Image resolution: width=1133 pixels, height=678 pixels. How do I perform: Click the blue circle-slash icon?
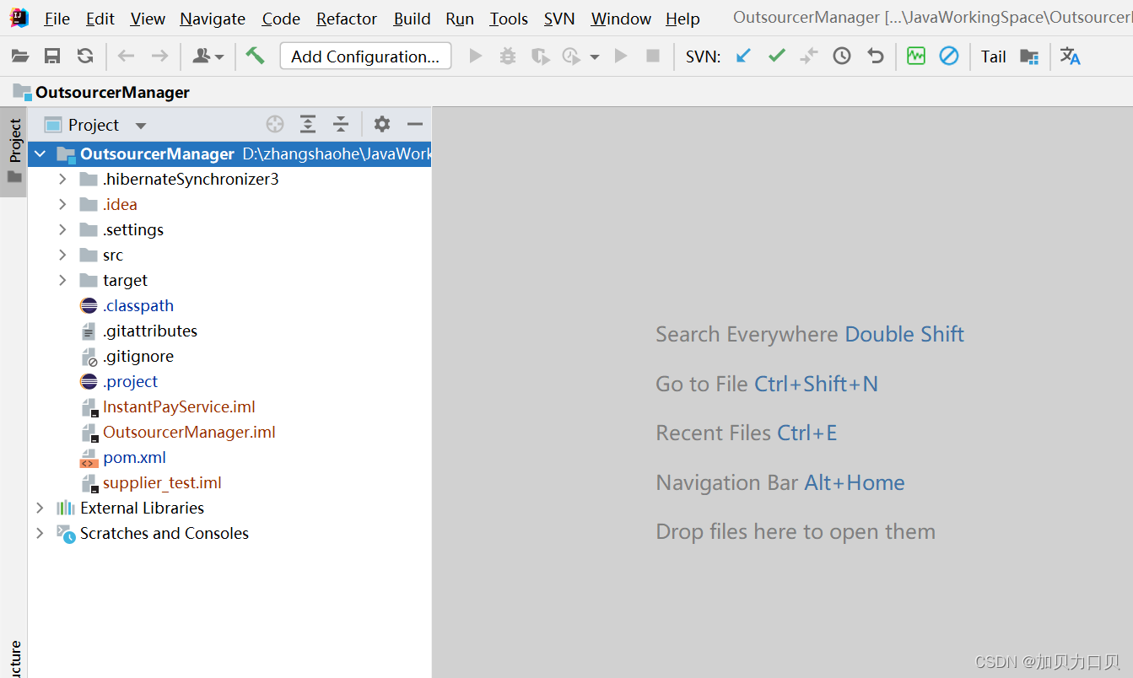click(949, 56)
